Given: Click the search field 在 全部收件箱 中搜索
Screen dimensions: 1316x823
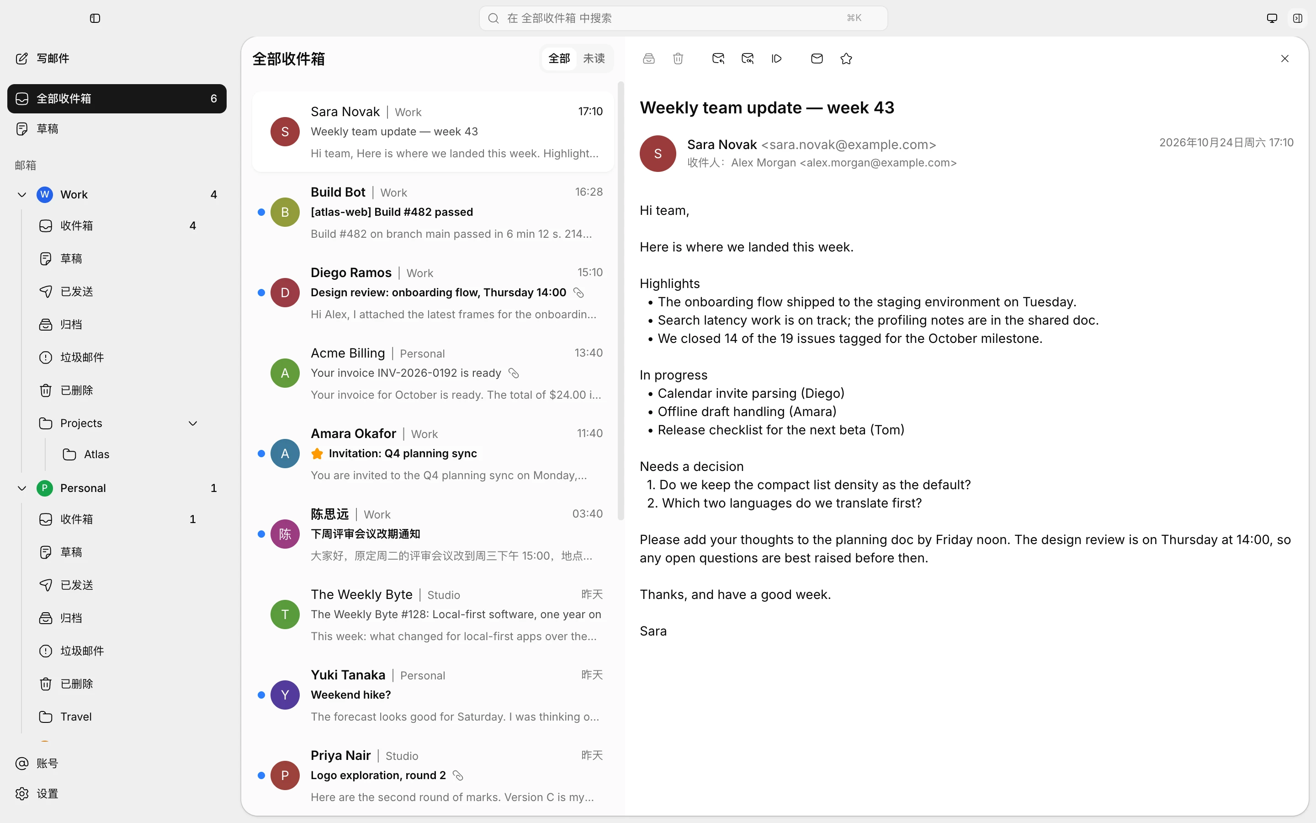Looking at the screenshot, I should point(683,18).
